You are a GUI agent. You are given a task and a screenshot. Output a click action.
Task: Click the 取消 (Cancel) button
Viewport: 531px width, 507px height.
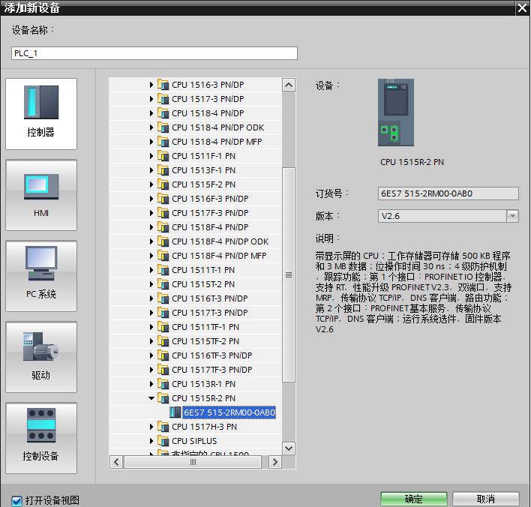coord(485,499)
